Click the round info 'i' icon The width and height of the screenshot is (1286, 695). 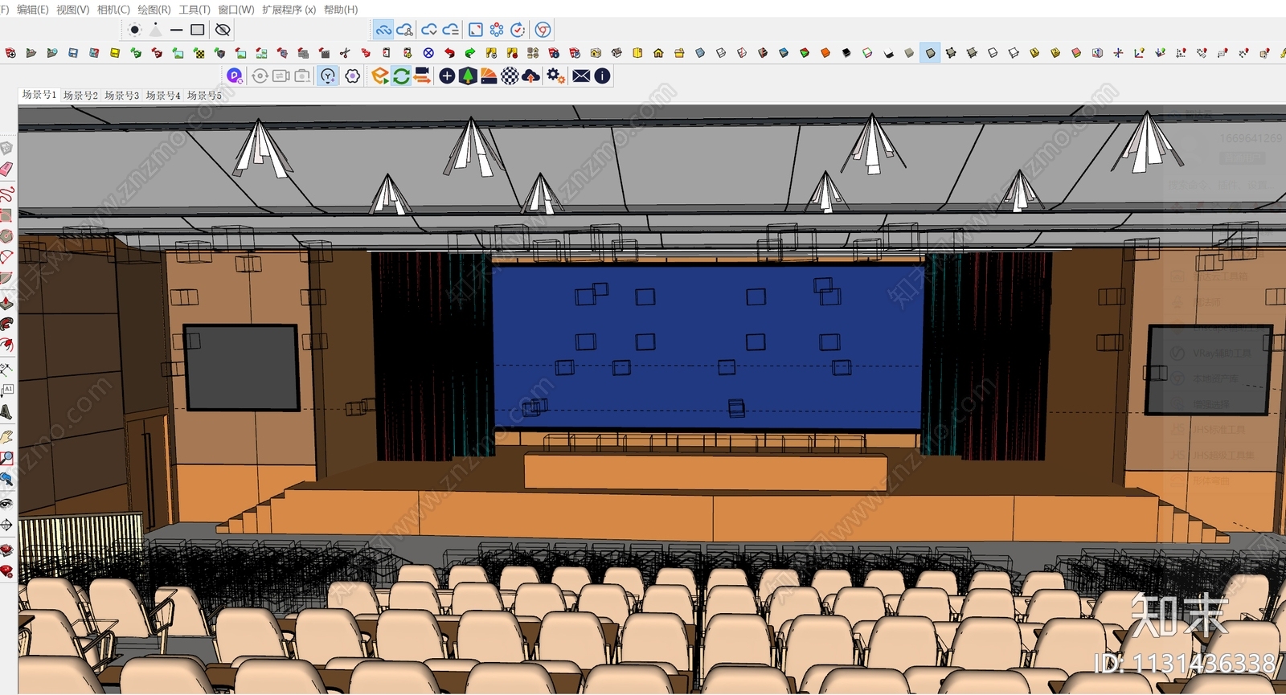(x=603, y=76)
